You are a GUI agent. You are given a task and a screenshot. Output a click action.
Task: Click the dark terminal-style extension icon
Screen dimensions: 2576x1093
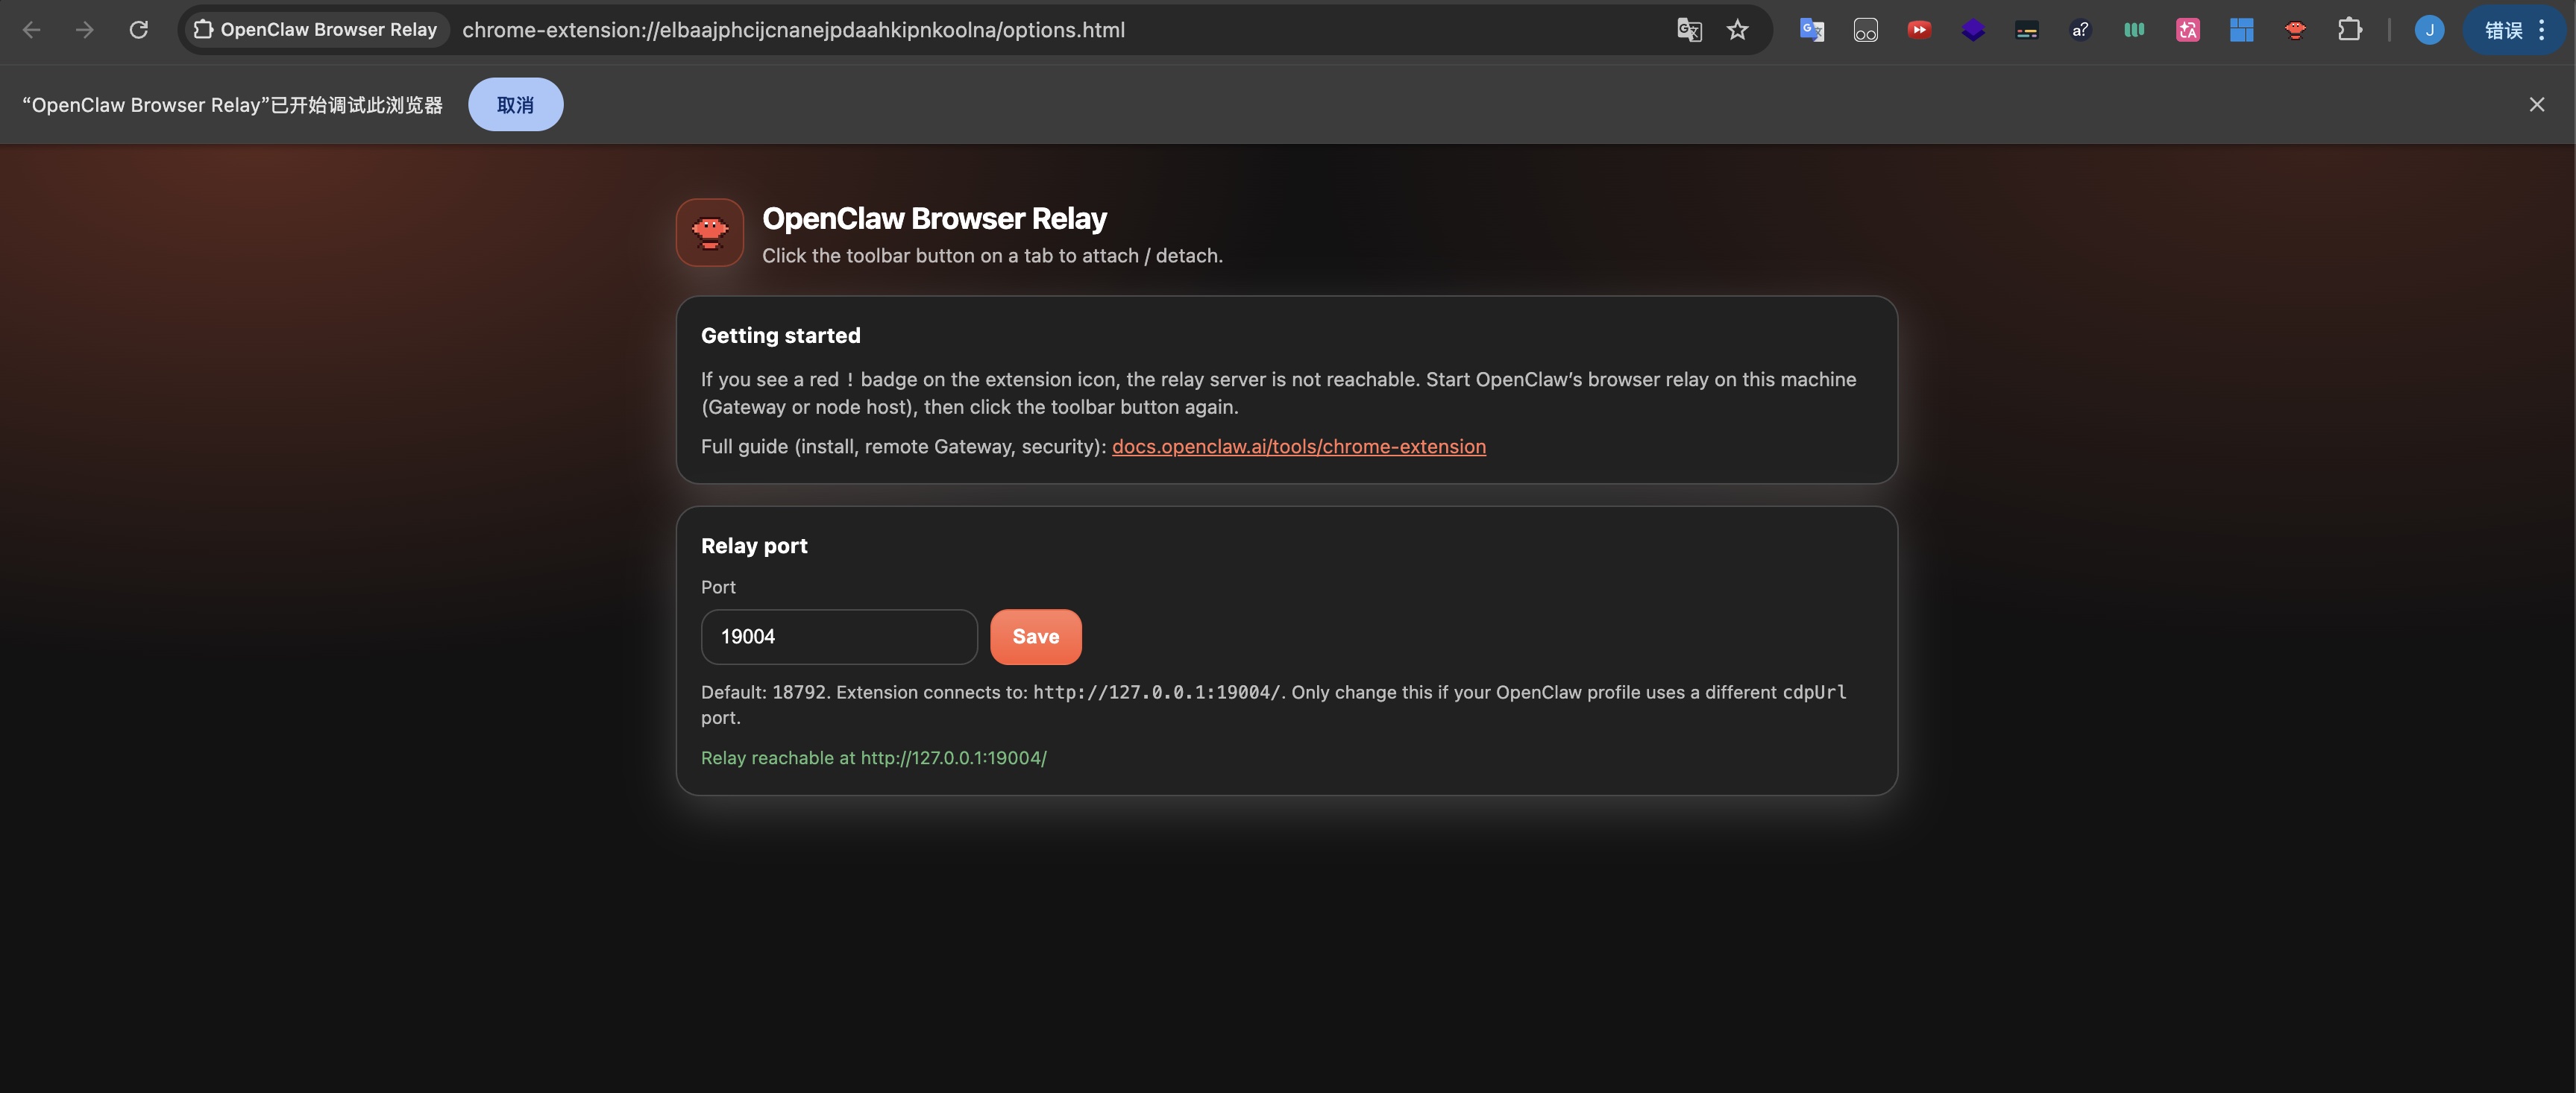2026,30
